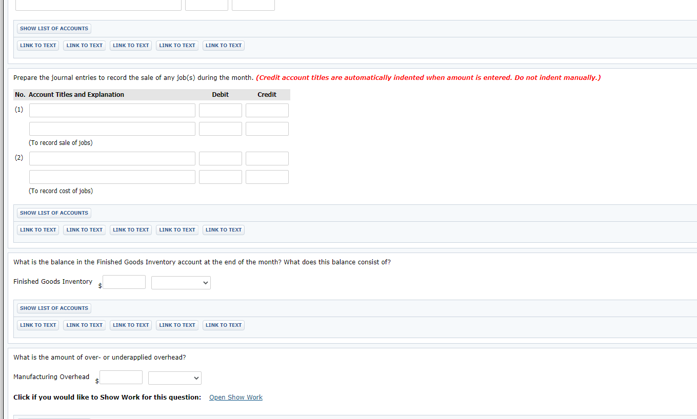Open the Finished Goods Inventory balance dropdown
697x419 pixels.
(x=181, y=283)
